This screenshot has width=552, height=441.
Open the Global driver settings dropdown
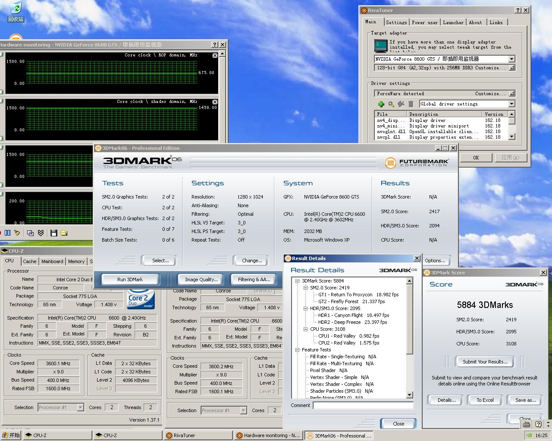click(511, 104)
